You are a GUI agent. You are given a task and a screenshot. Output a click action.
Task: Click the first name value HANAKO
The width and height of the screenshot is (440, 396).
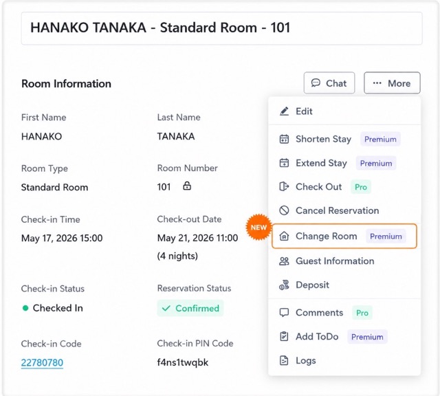point(41,136)
